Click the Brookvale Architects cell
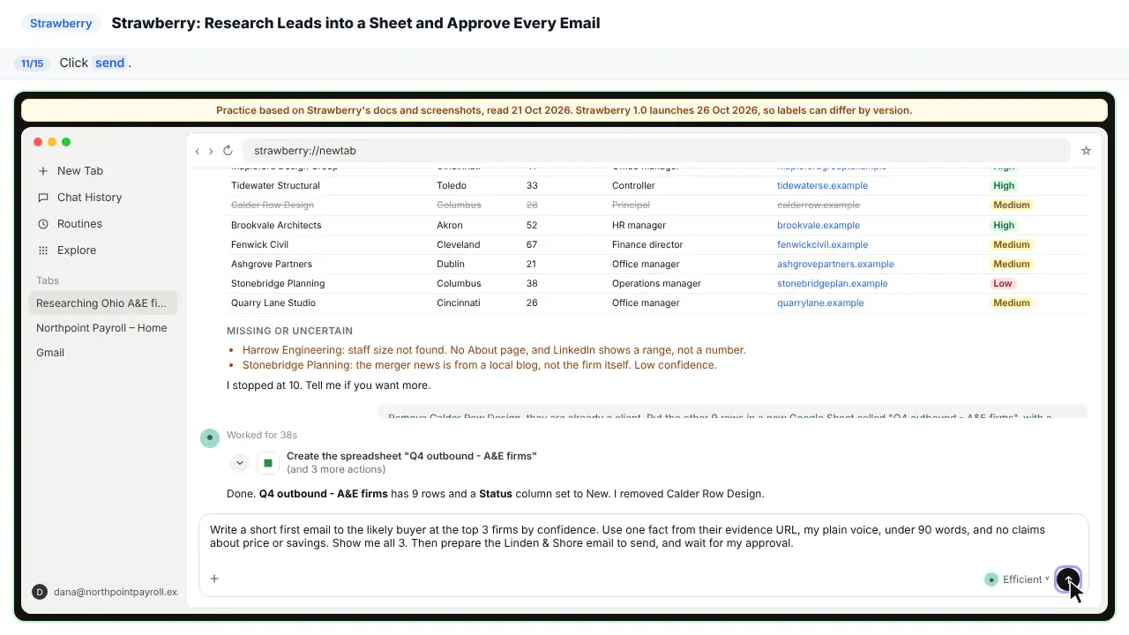The width and height of the screenshot is (1129, 635). [x=276, y=225]
